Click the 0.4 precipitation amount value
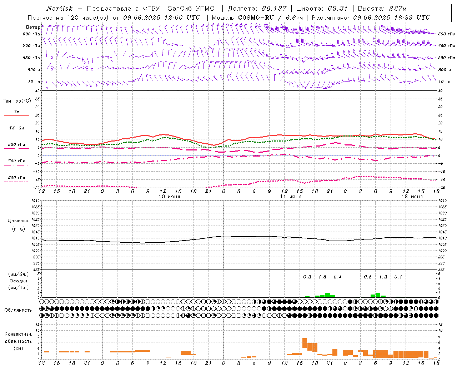 click(337, 277)
